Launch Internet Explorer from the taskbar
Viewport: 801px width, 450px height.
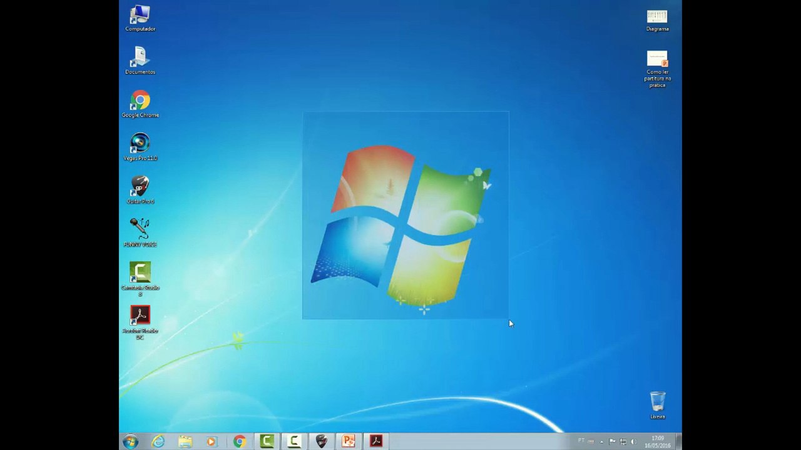(158, 441)
